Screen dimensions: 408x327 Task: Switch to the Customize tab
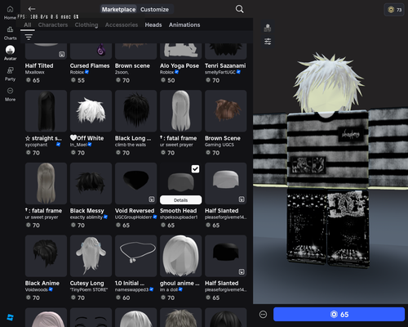click(x=154, y=10)
